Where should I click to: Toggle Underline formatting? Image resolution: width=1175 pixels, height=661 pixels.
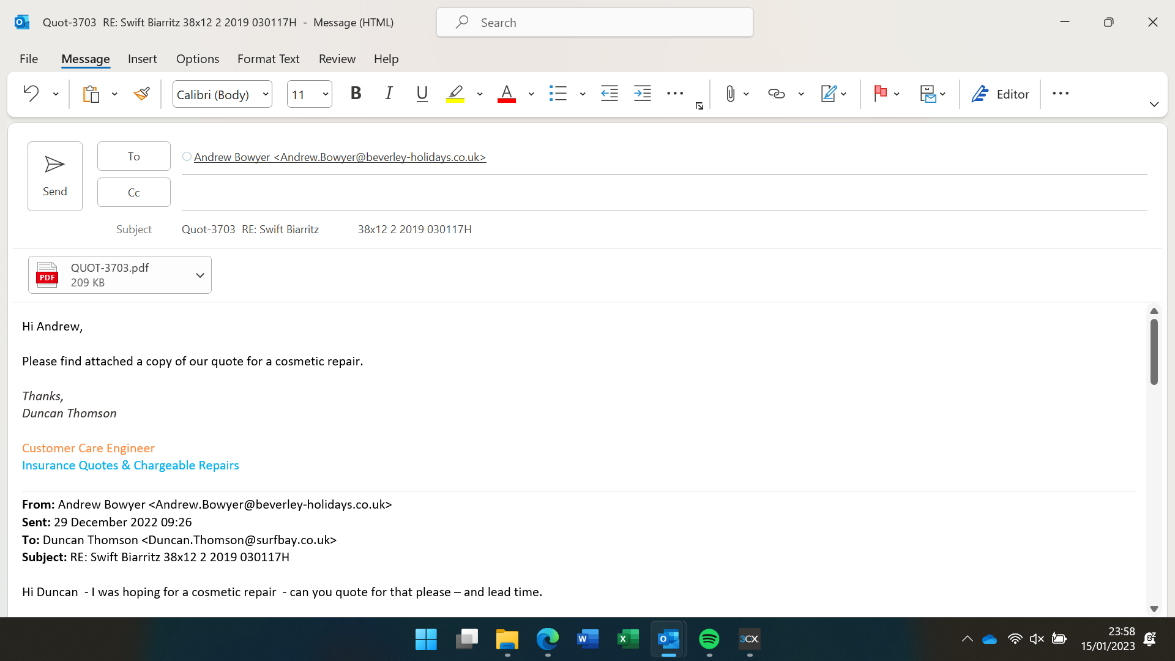[422, 94]
